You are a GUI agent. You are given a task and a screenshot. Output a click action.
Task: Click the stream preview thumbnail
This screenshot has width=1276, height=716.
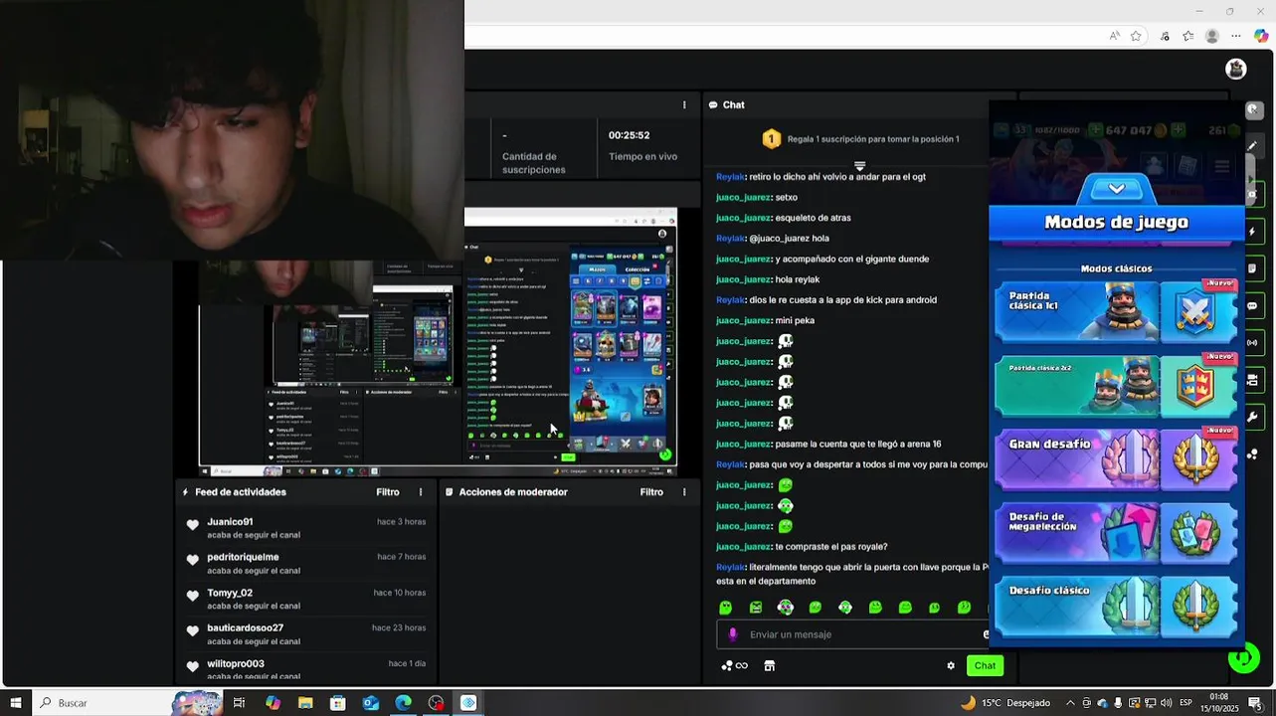pos(438,342)
